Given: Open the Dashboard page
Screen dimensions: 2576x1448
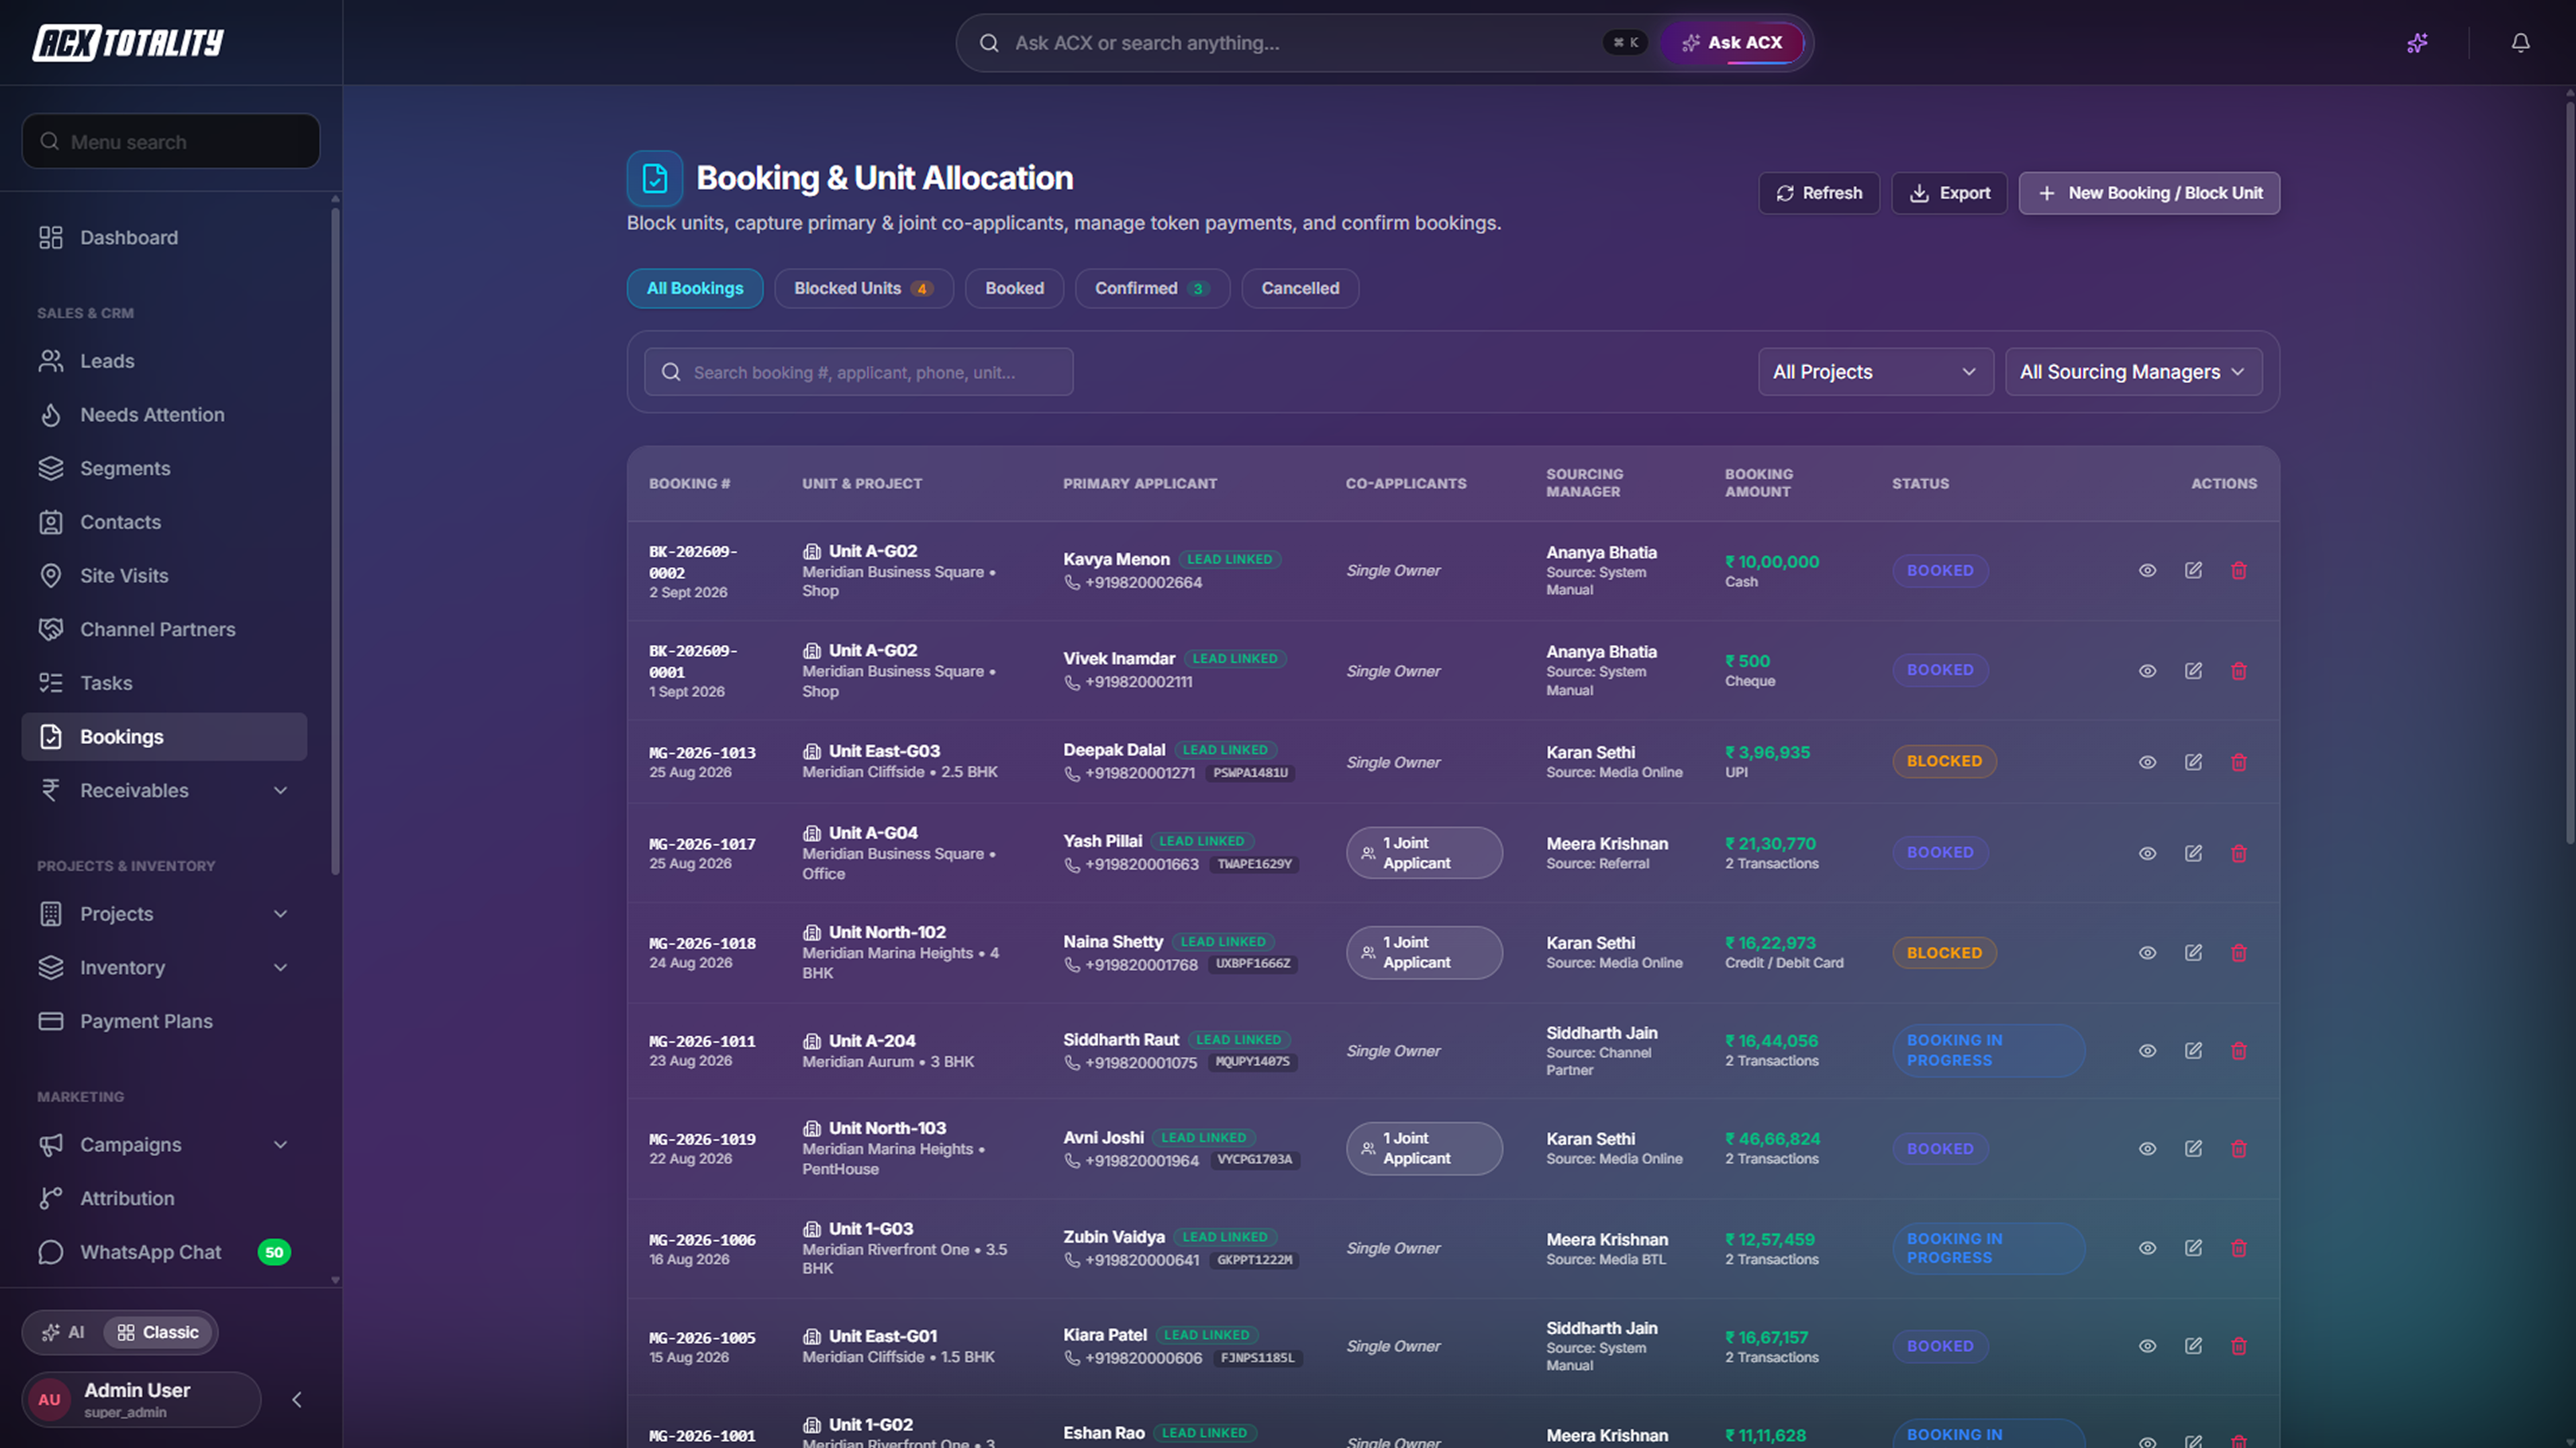Looking at the screenshot, I should click(x=165, y=238).
